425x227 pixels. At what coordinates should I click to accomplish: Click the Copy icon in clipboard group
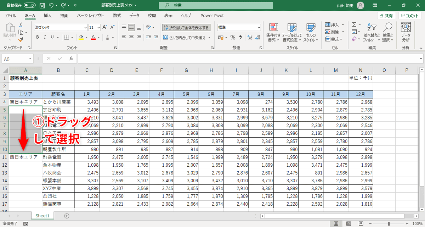(21, 32)
